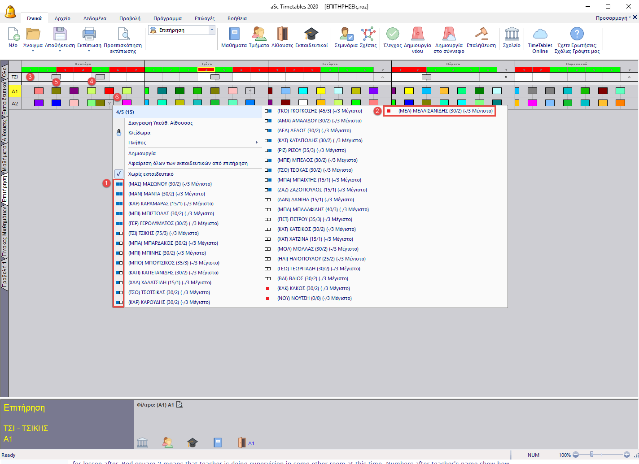Viewport: 639px width, 464px height.
Task: Select 'Διαγραφή Υπεύθ. Αίθουσας' menu entry
Action: click(160, 123)
